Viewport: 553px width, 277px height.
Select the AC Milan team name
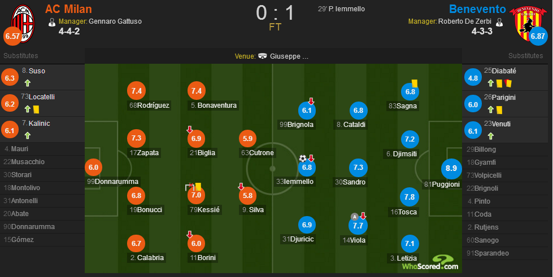68,9
